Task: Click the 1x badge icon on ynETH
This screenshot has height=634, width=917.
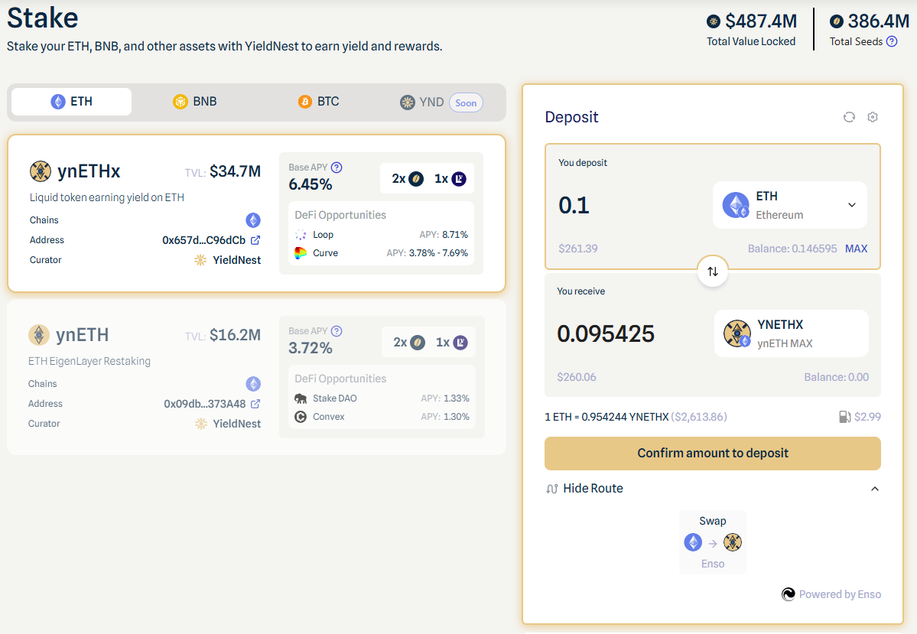Action: [461, 343]
